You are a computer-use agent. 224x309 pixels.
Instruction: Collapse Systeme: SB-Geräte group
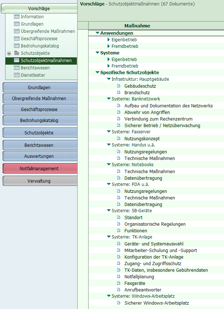coord(108,210)
